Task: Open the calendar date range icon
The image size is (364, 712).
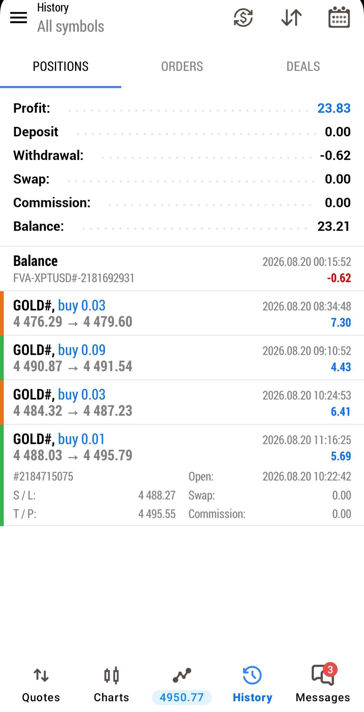Action: [x=339, y=17]
